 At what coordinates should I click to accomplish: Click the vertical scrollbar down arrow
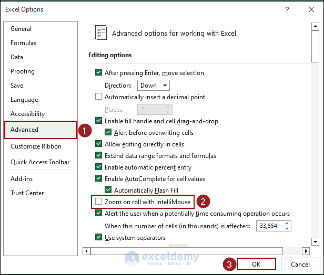coord(315,241)
